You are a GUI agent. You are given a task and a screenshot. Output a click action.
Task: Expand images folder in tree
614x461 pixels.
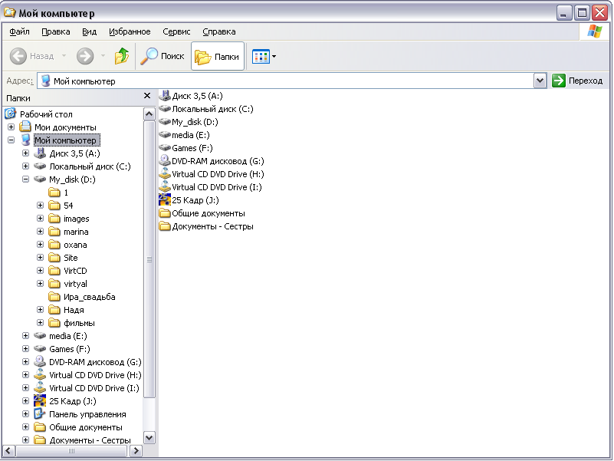click(x=41, y=219)
